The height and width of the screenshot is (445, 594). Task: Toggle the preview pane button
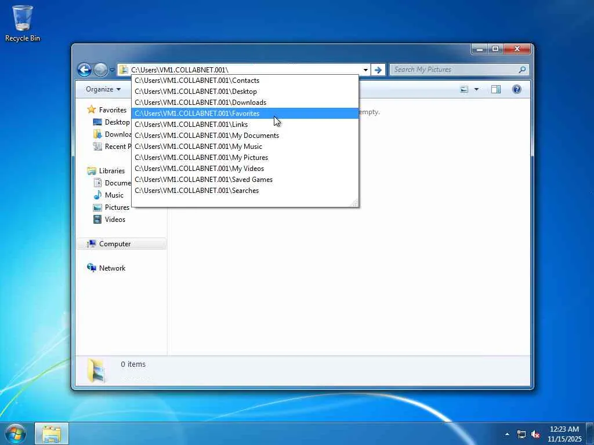496,89
